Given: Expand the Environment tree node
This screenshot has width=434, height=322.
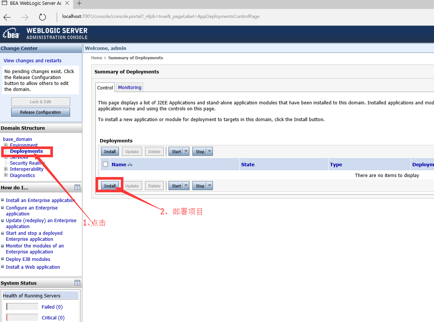Looking at the screenshot, I should [x=6, y=145].
